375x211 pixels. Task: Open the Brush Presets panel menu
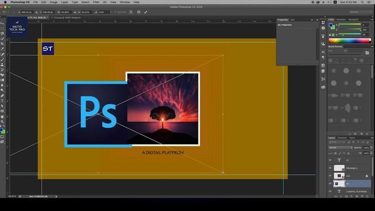coord(372,46)
